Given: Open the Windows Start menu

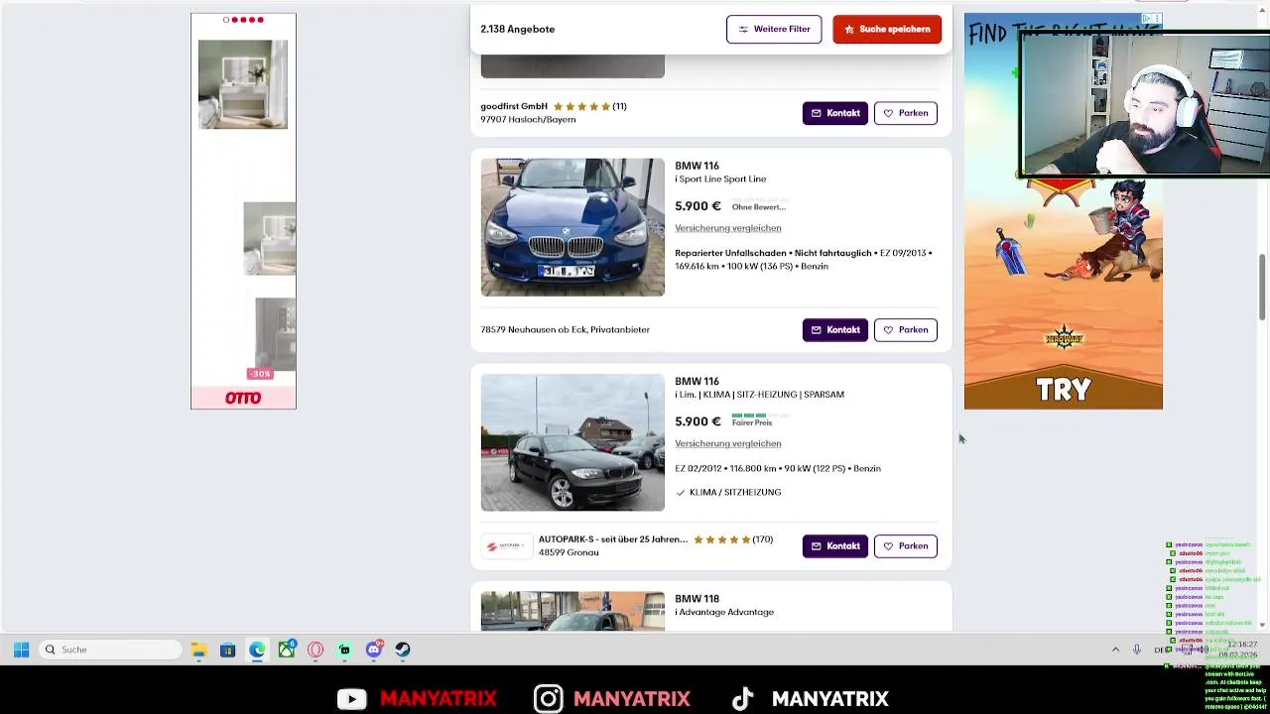Looking at the screenshot, I should coord(21,650).
